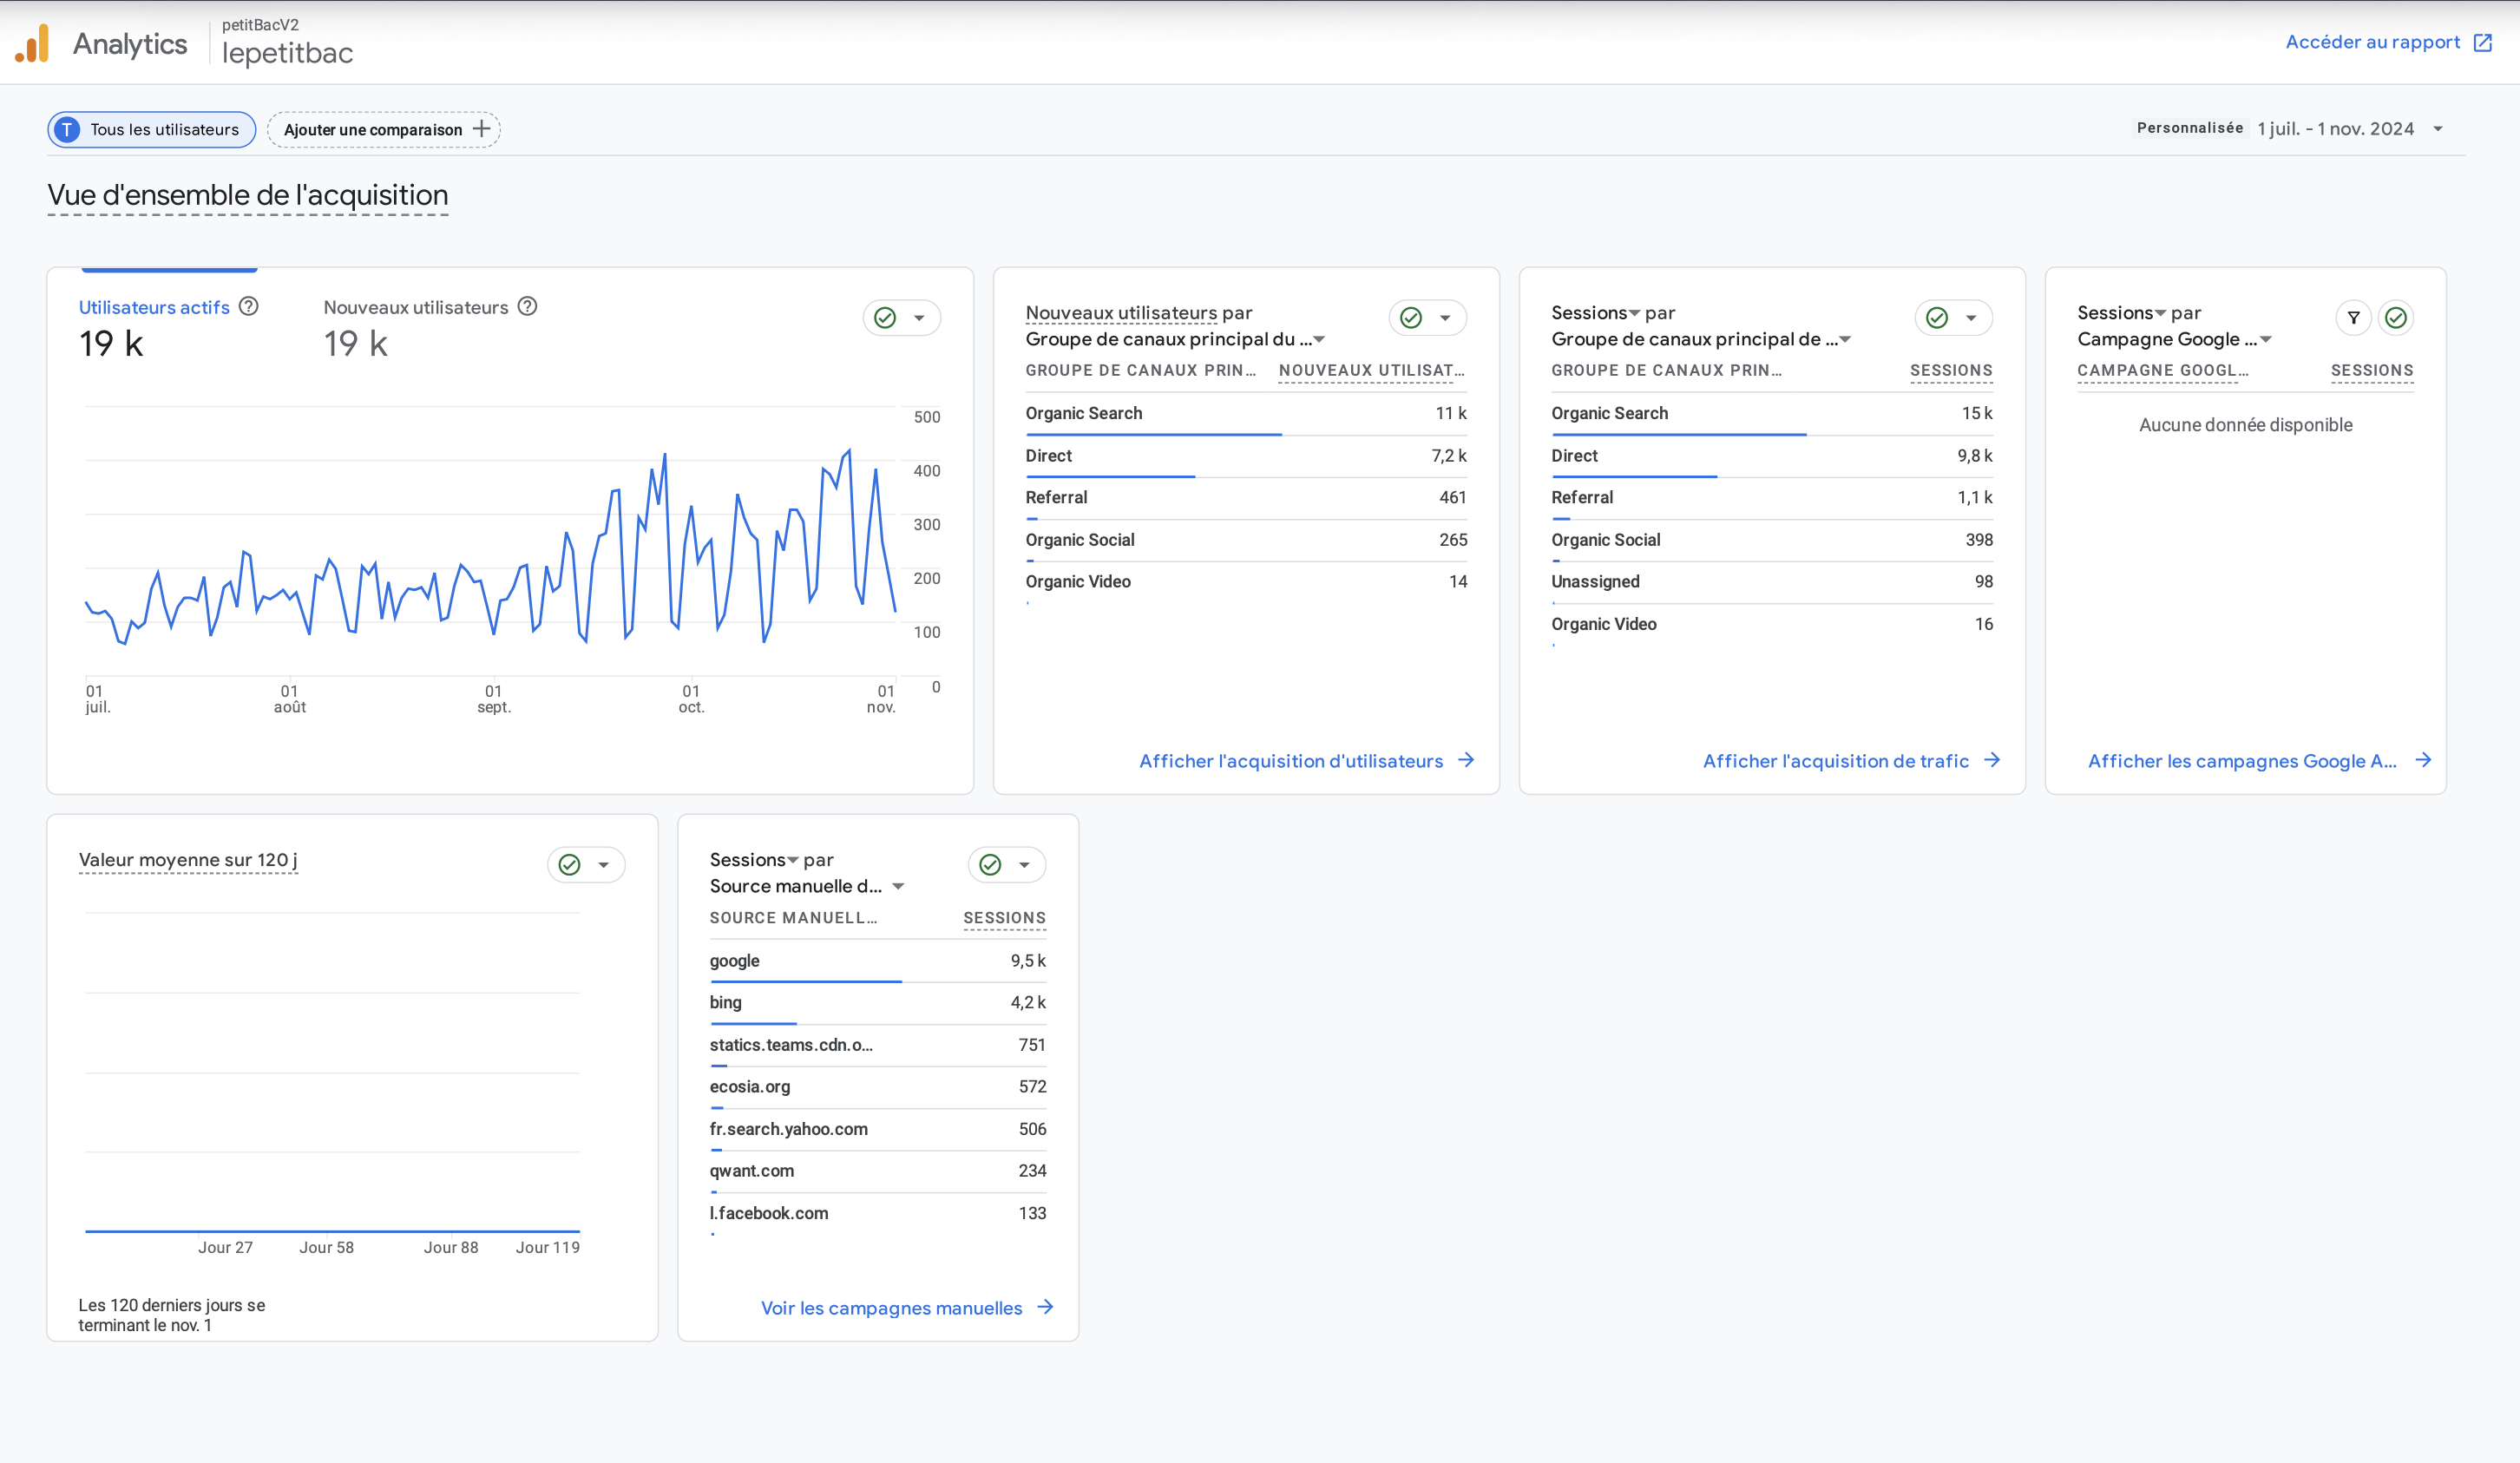Click the help icon next to Utilisateurs actifs
This screenshot has width=2520, height=1463.
(x=249, y=306)
